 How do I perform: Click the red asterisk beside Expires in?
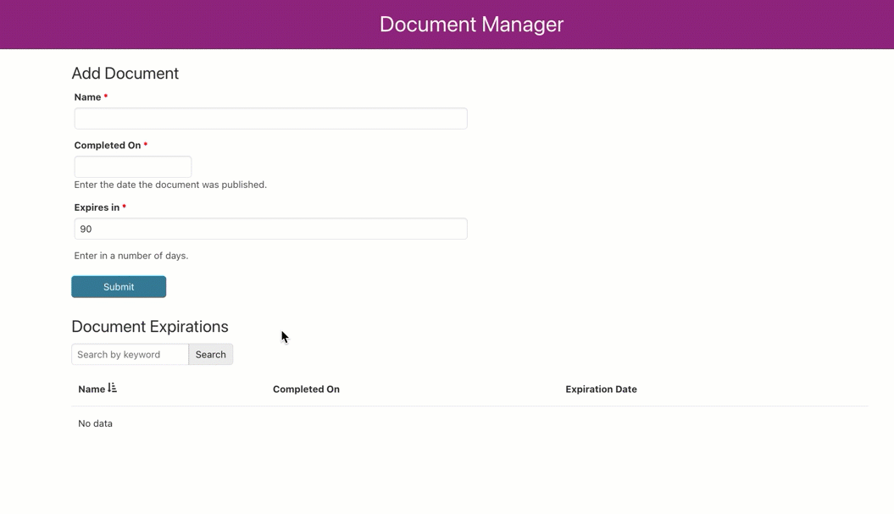124,207
